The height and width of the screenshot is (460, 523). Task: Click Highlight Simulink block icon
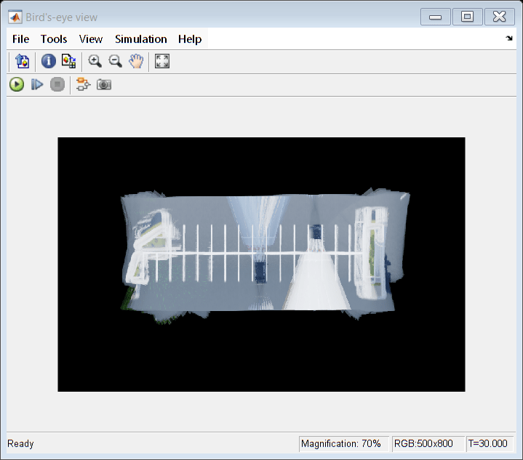pos(84,85)
